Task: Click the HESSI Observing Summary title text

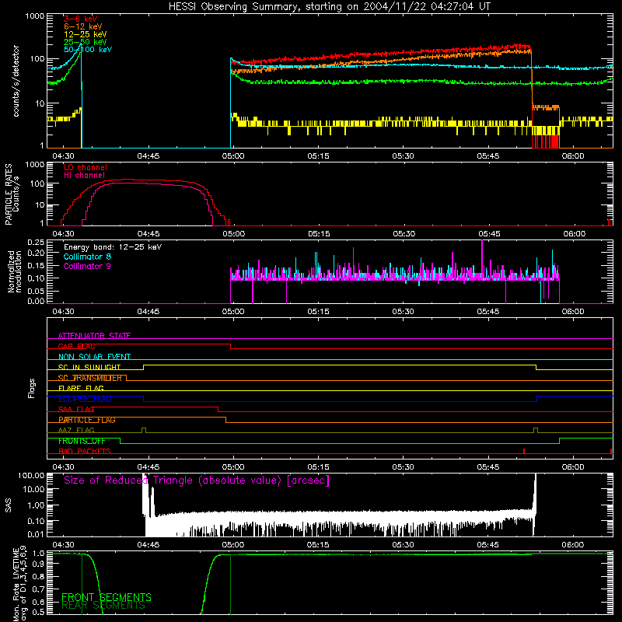Action: (330, 7)
